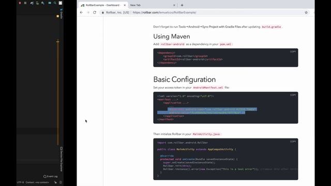Screen dimensions: 331x186
Task: Click the 'Using Maven' heading
Action: click(172, 37)
